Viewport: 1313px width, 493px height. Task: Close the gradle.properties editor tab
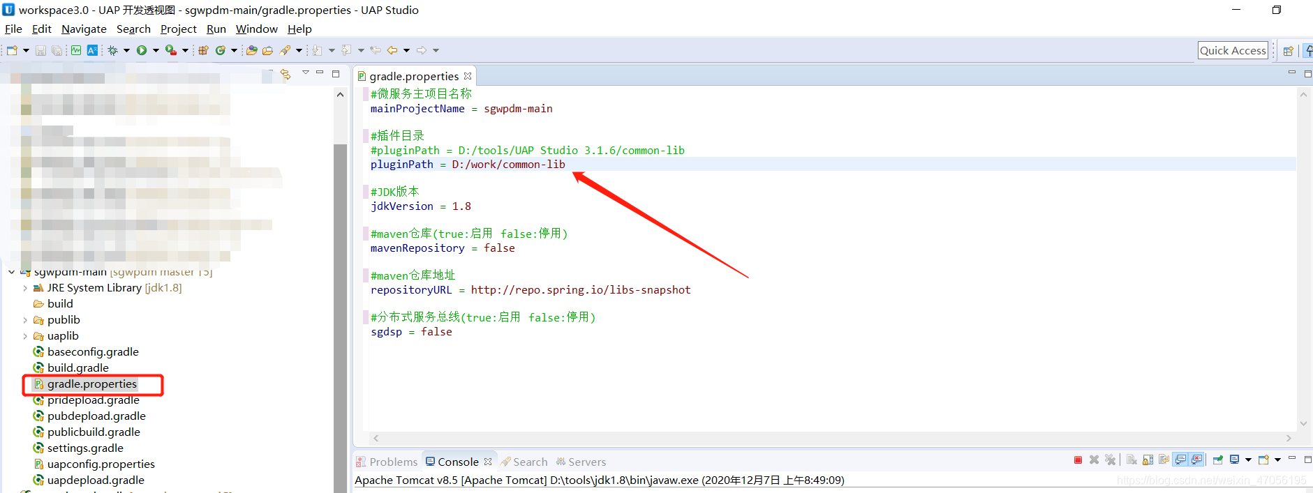[x=468, y=76]
